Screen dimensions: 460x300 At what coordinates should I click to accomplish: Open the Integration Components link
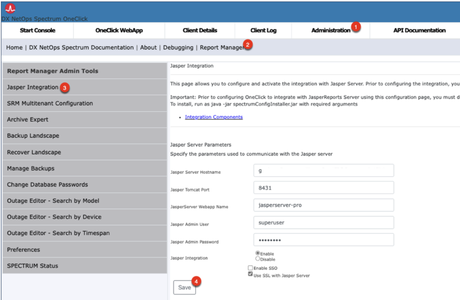click(x=214, y=117)
